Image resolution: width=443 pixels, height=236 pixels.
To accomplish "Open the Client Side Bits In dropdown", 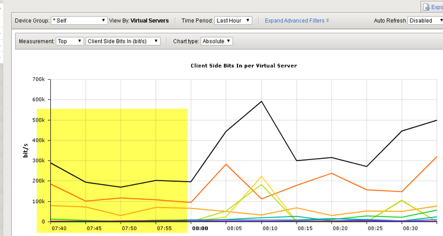I will (123, 41).
